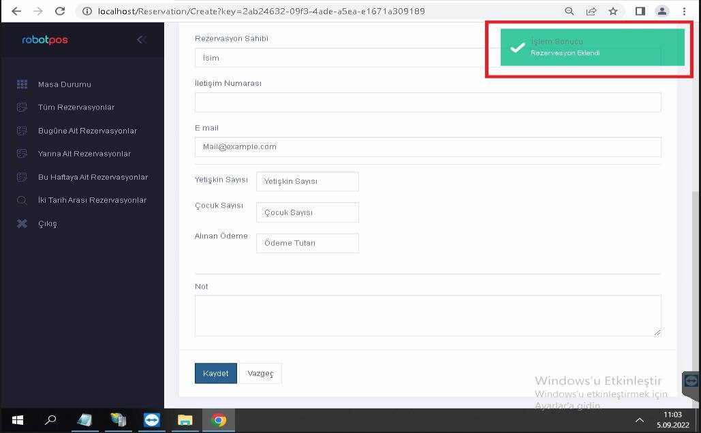Focus the E mail input field
Screen dimensions: 701x433
click(x=428, y=146)
